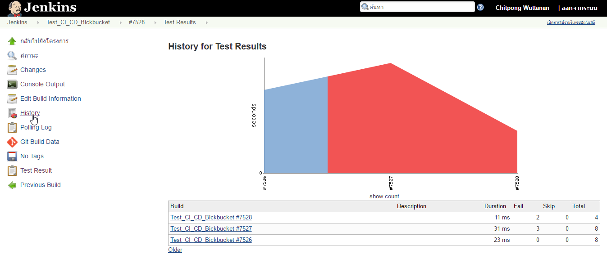Image resolution: width=607 pixels, height=268 pixels.
Task: Open the สถานะ status page
Action: pos(28,55)
